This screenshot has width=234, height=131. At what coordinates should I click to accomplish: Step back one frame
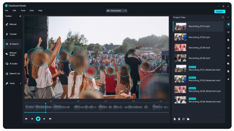click(x=32, y=119)
